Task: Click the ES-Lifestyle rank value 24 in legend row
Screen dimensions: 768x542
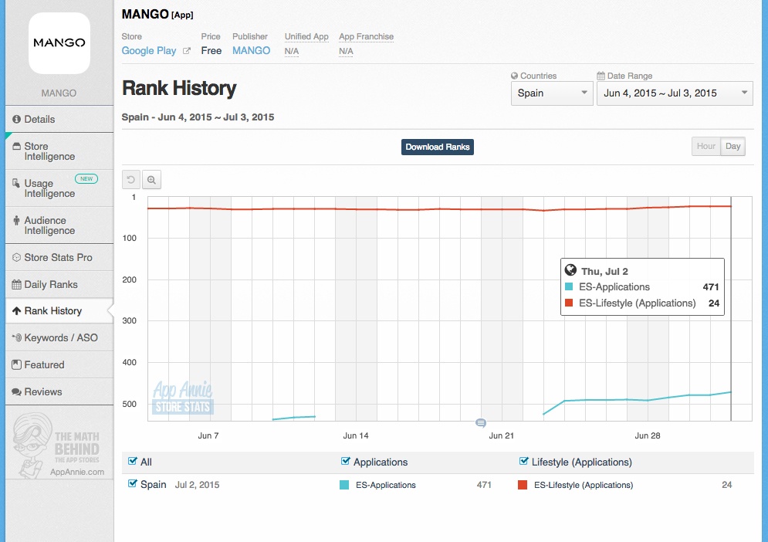Action: pyautogui.click(x=727, y=485)
